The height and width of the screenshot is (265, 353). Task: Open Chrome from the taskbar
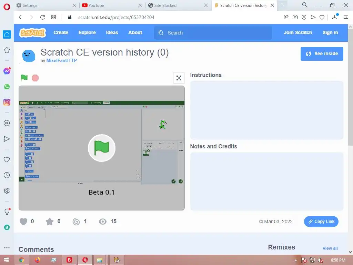pos(22,260)
